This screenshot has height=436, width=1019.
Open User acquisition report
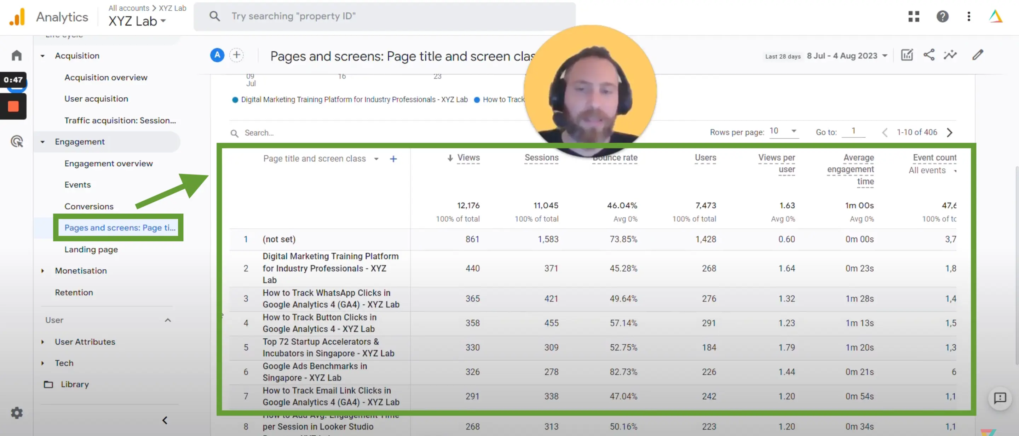click(x=97, y=99)
